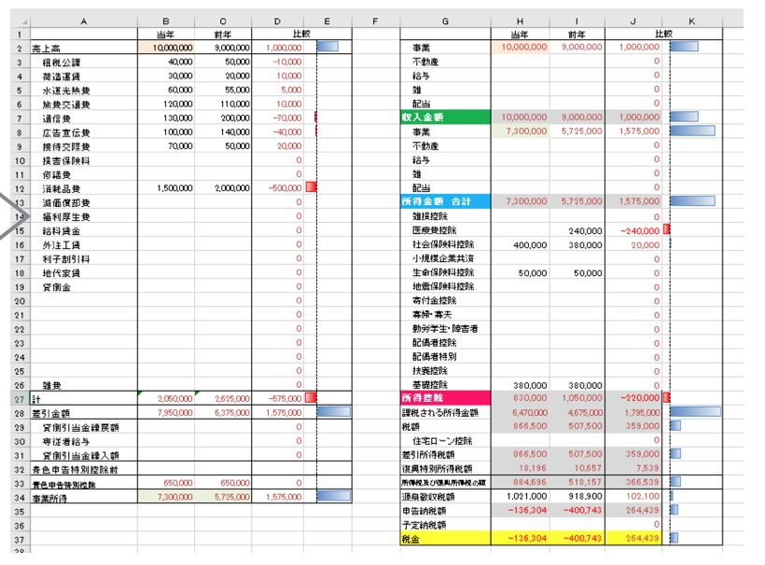Image resolution: width=765 pixels, height=565 pixels.
Task: Click the 荷造運賃 label cell
Action: 84,76
